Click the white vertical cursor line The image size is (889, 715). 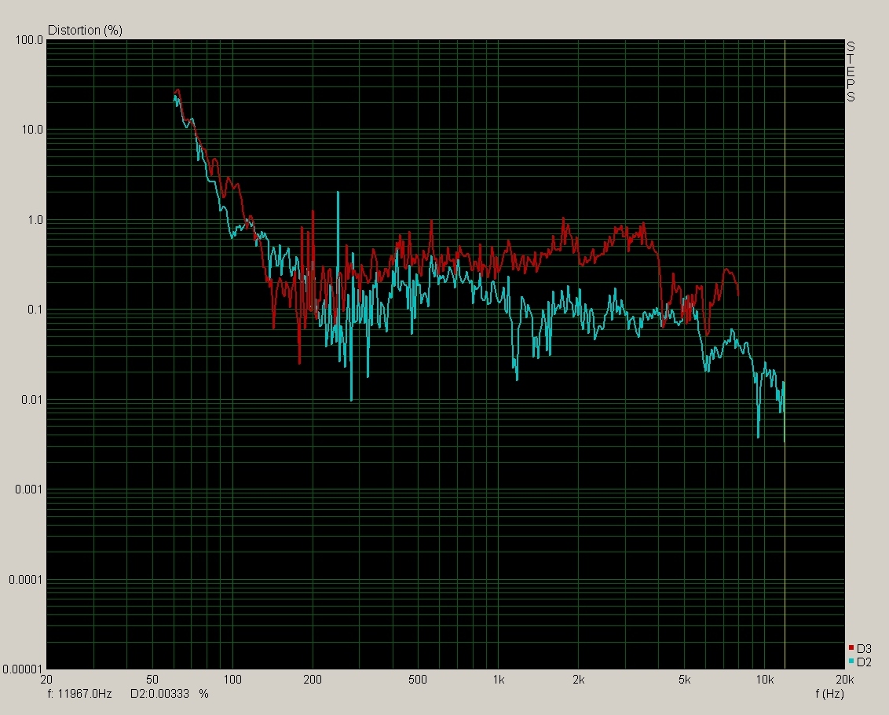(x=785, y=236)
